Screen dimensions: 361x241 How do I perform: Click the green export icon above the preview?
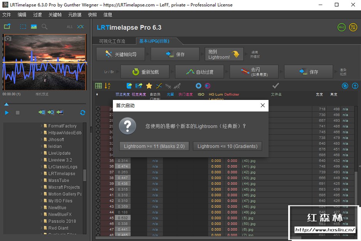7,27
